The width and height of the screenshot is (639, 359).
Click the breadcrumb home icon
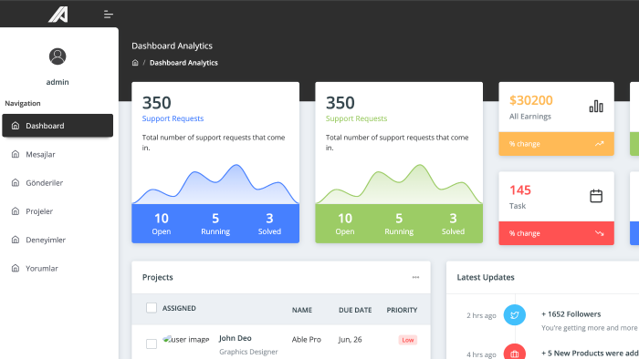[x=135, y=63]
